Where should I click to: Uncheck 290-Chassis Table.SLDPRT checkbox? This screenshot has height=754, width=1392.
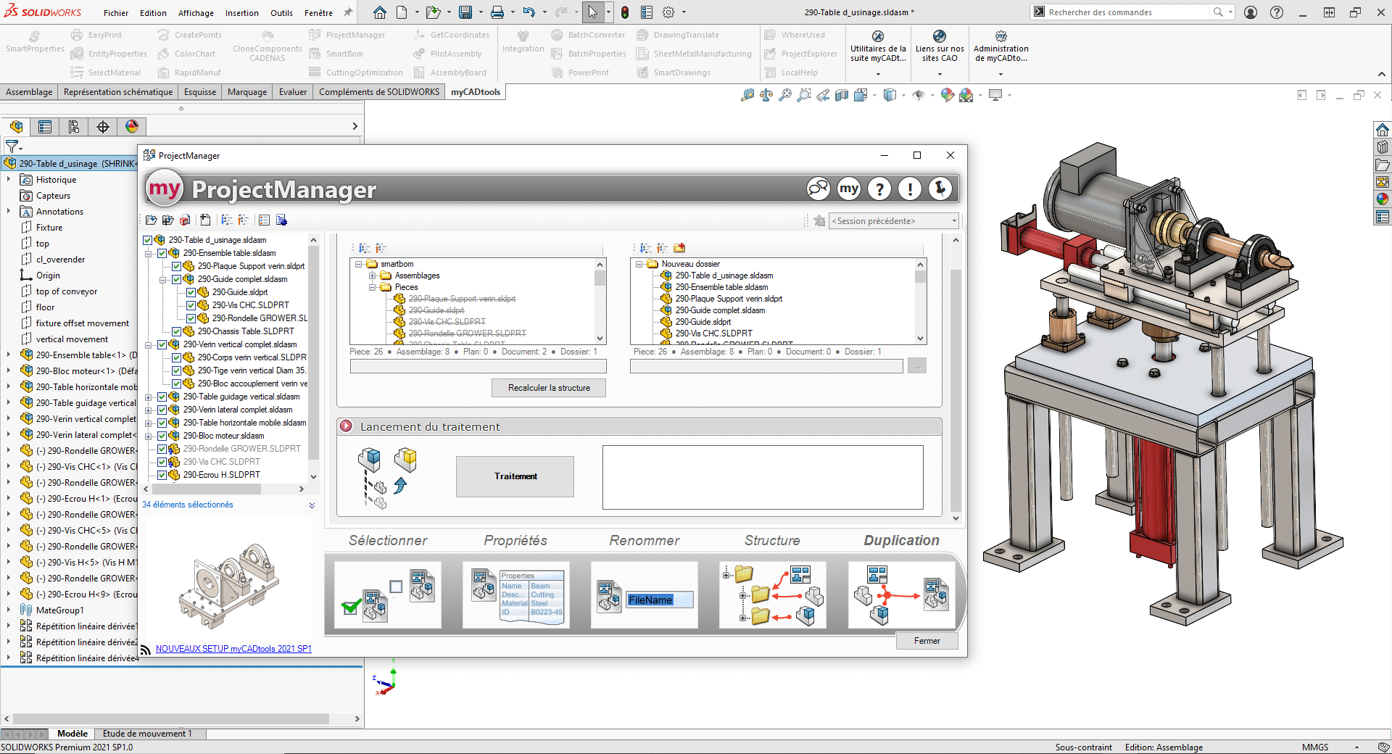pos(177,331)
